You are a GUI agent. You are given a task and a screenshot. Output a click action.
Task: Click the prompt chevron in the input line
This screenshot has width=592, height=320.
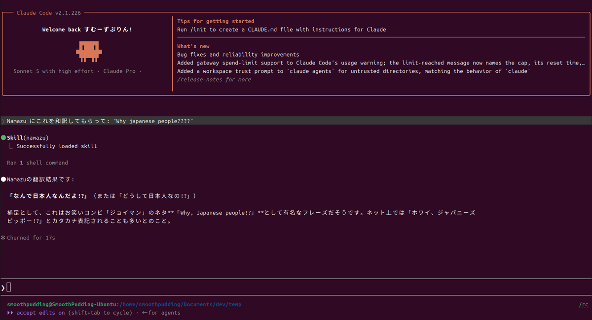[3, 288]
